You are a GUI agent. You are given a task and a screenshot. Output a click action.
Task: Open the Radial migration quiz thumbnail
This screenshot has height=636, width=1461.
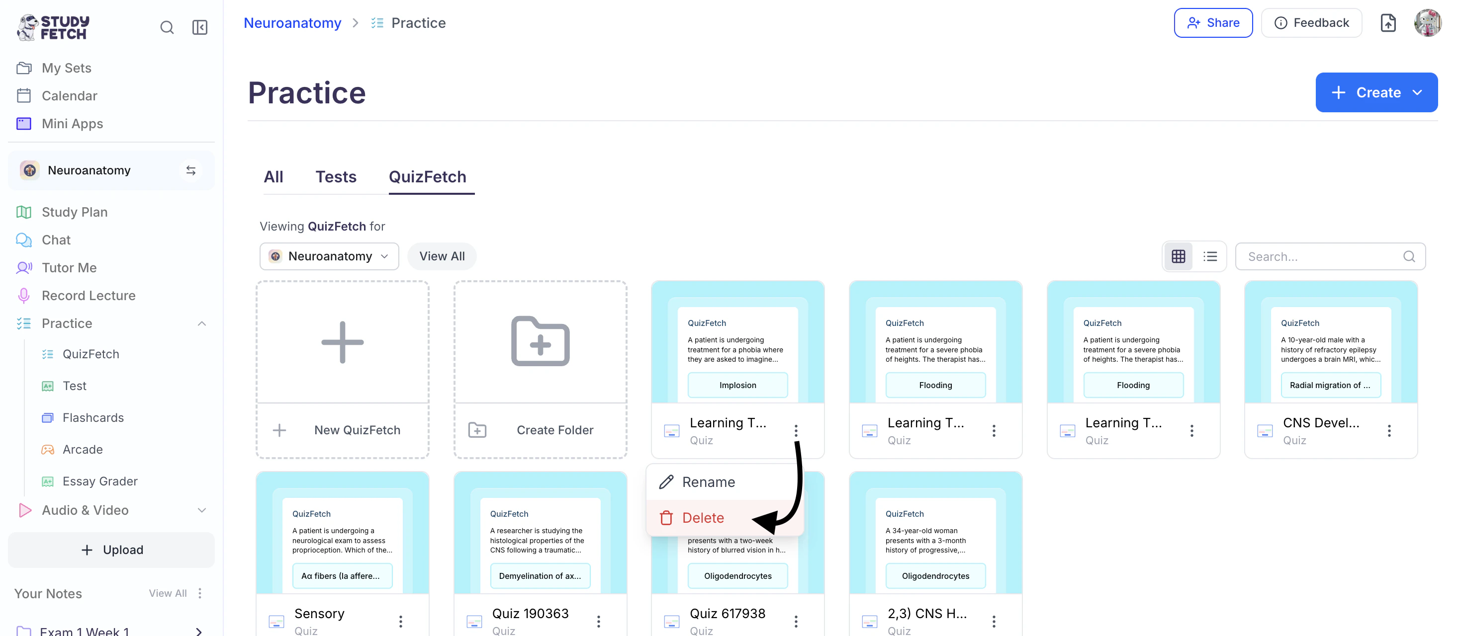pyautogui.click(x=1331, y=342)
